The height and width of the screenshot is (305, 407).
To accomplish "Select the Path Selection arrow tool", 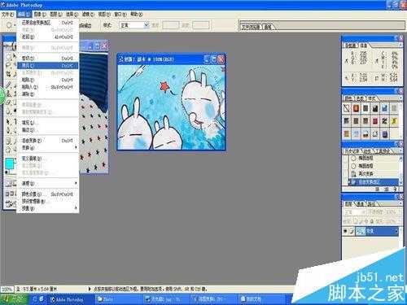I will coord(9,122).
